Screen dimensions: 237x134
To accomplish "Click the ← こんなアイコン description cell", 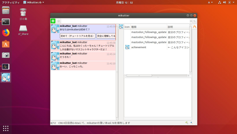I will 178,47.
